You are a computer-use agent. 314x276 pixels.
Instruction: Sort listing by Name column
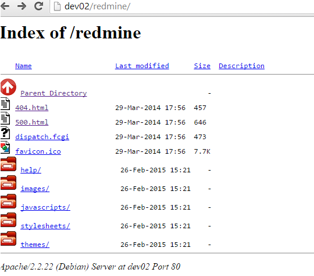23,66
